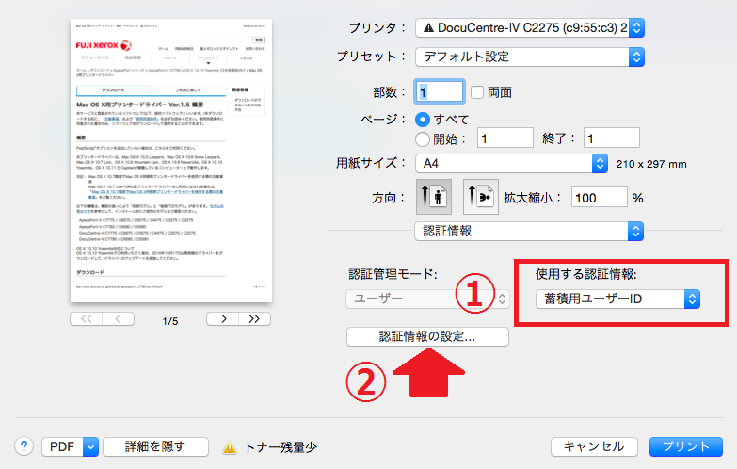The image size is (737, 469).
Task: Open the 蓄積用ユーザーID authentication dropdown
Action: point(618,299)
